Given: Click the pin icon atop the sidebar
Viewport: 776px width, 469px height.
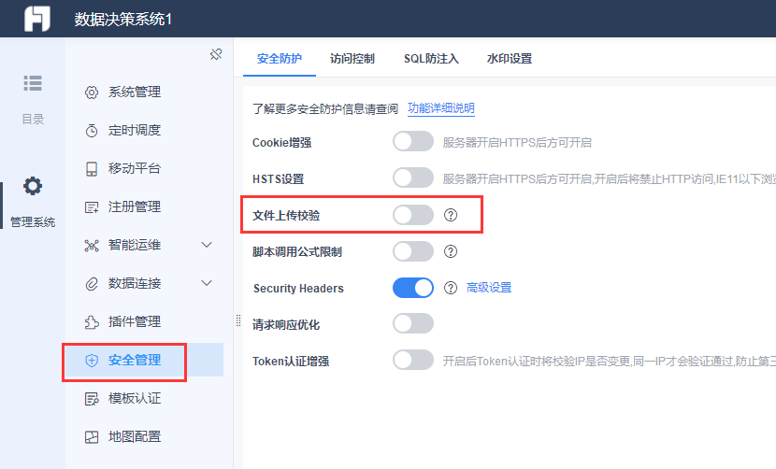Looking at the screenshot, I should 216,54.
